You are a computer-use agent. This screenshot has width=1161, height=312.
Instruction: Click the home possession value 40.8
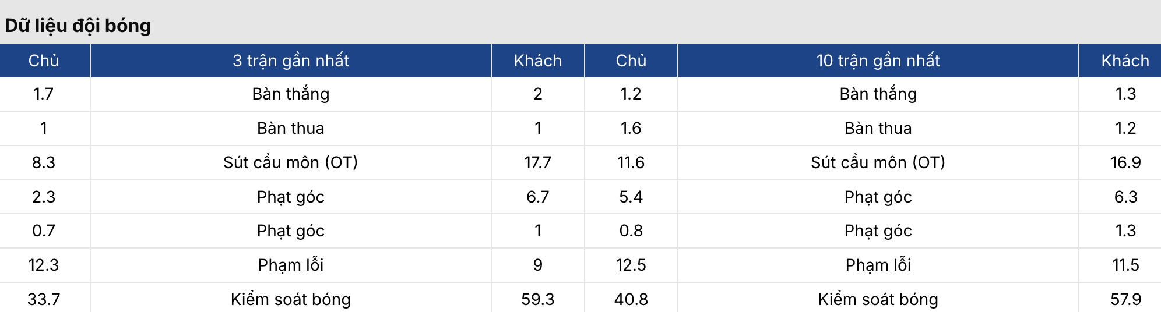point(631,299)
